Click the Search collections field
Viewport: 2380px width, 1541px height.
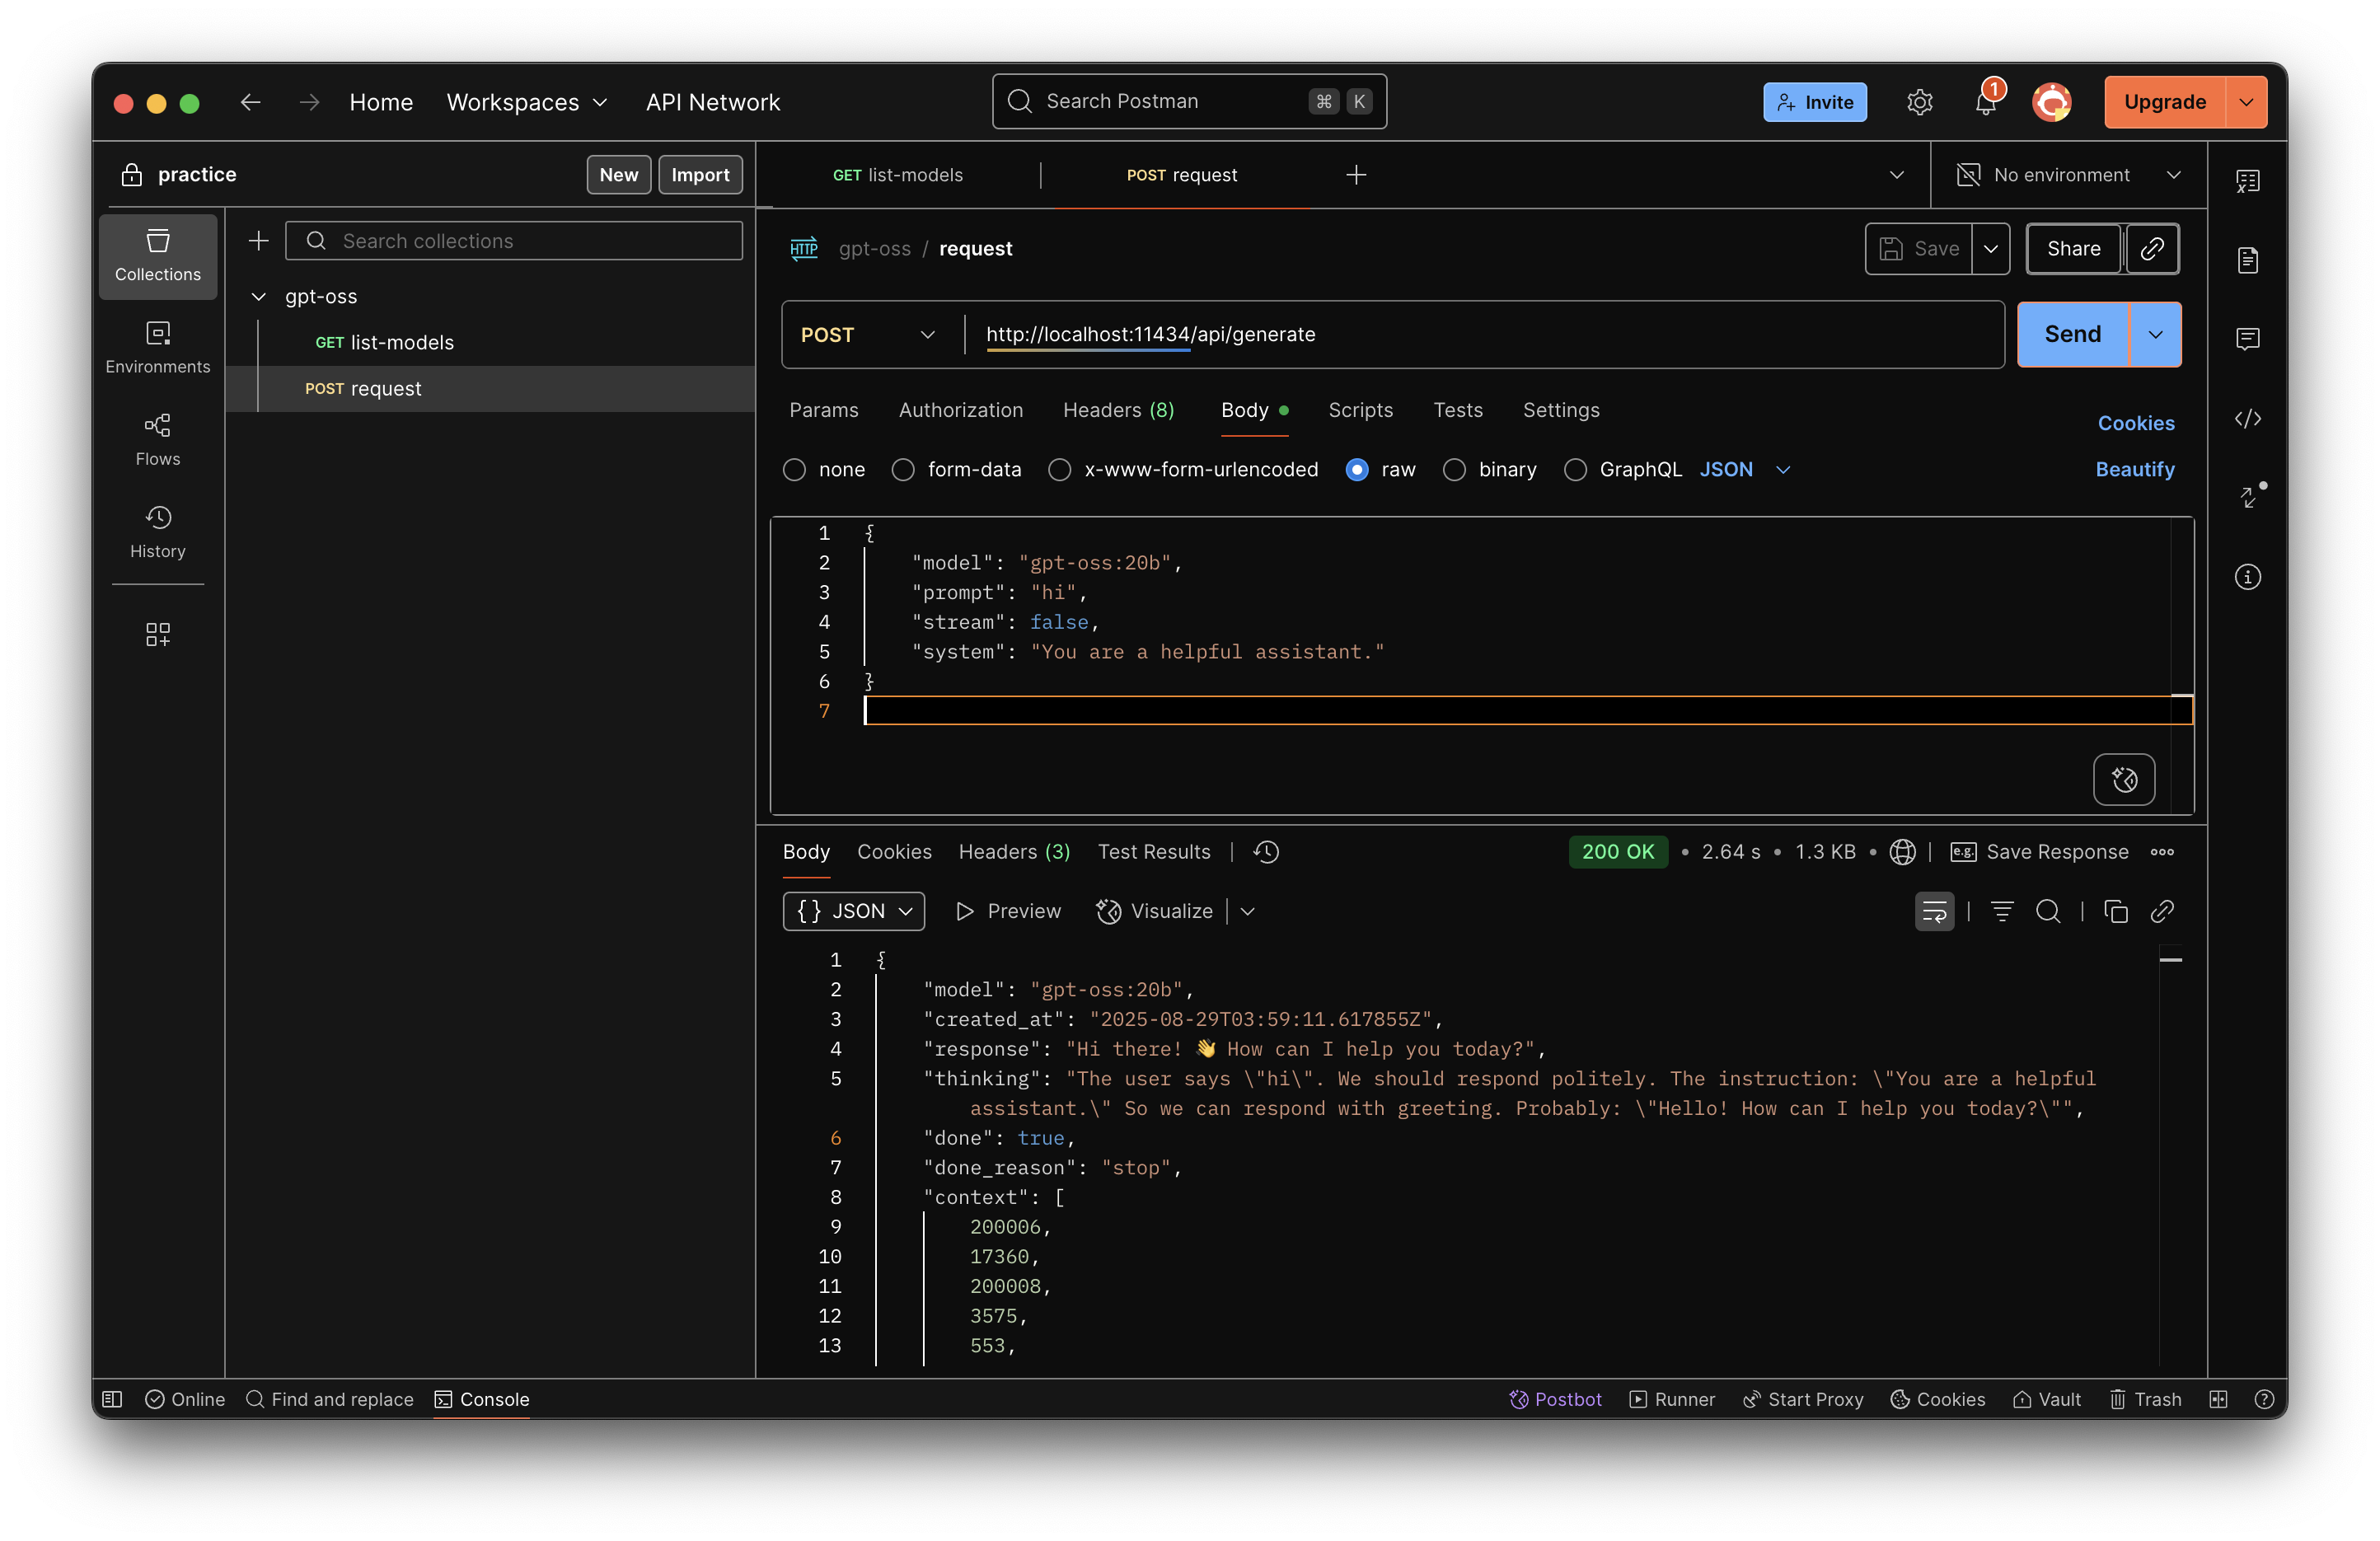pos(530,241)
